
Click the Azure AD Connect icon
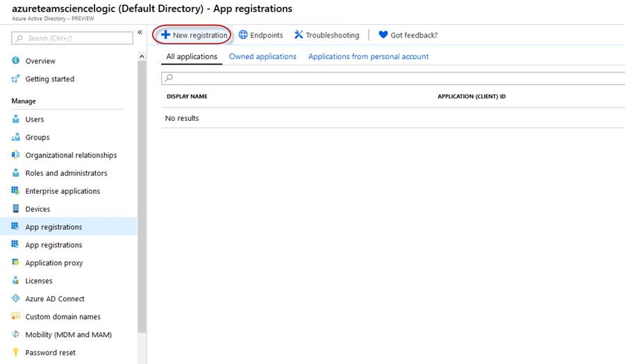(x=16, y=299)
